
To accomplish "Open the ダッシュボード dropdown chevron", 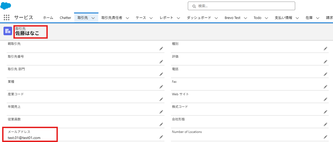I will (216, 18).
